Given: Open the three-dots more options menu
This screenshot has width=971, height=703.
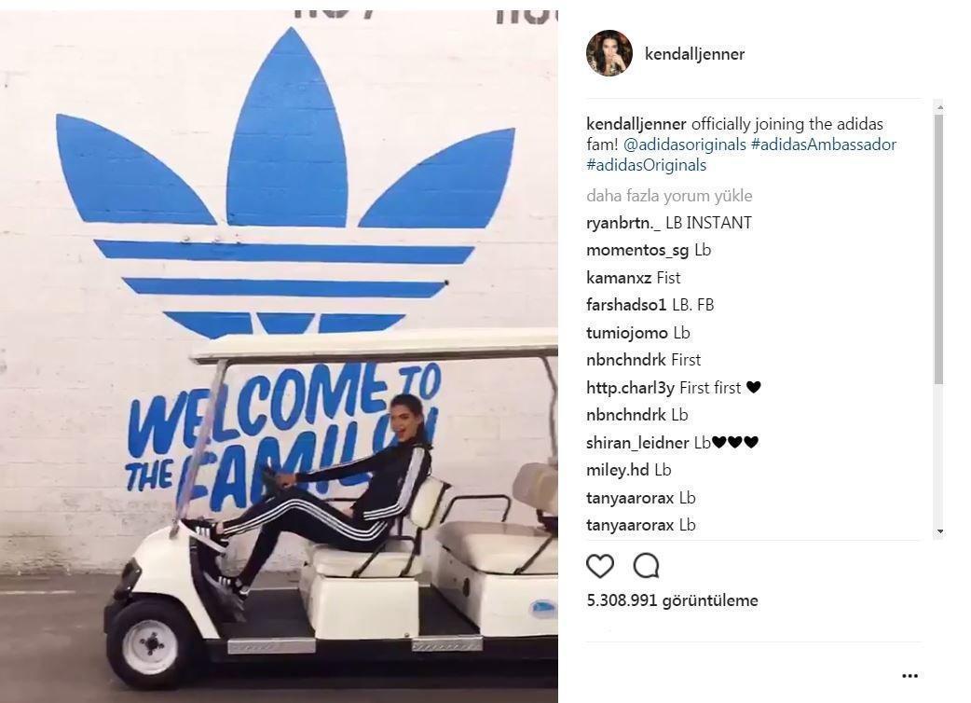Looking at the screenshot, I should (x=909, y=676).
